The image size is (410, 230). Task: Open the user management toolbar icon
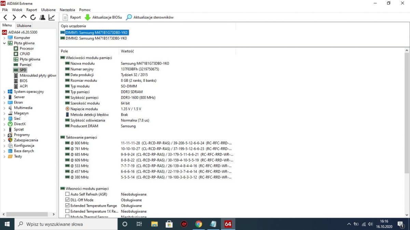(x=42, y=17)
